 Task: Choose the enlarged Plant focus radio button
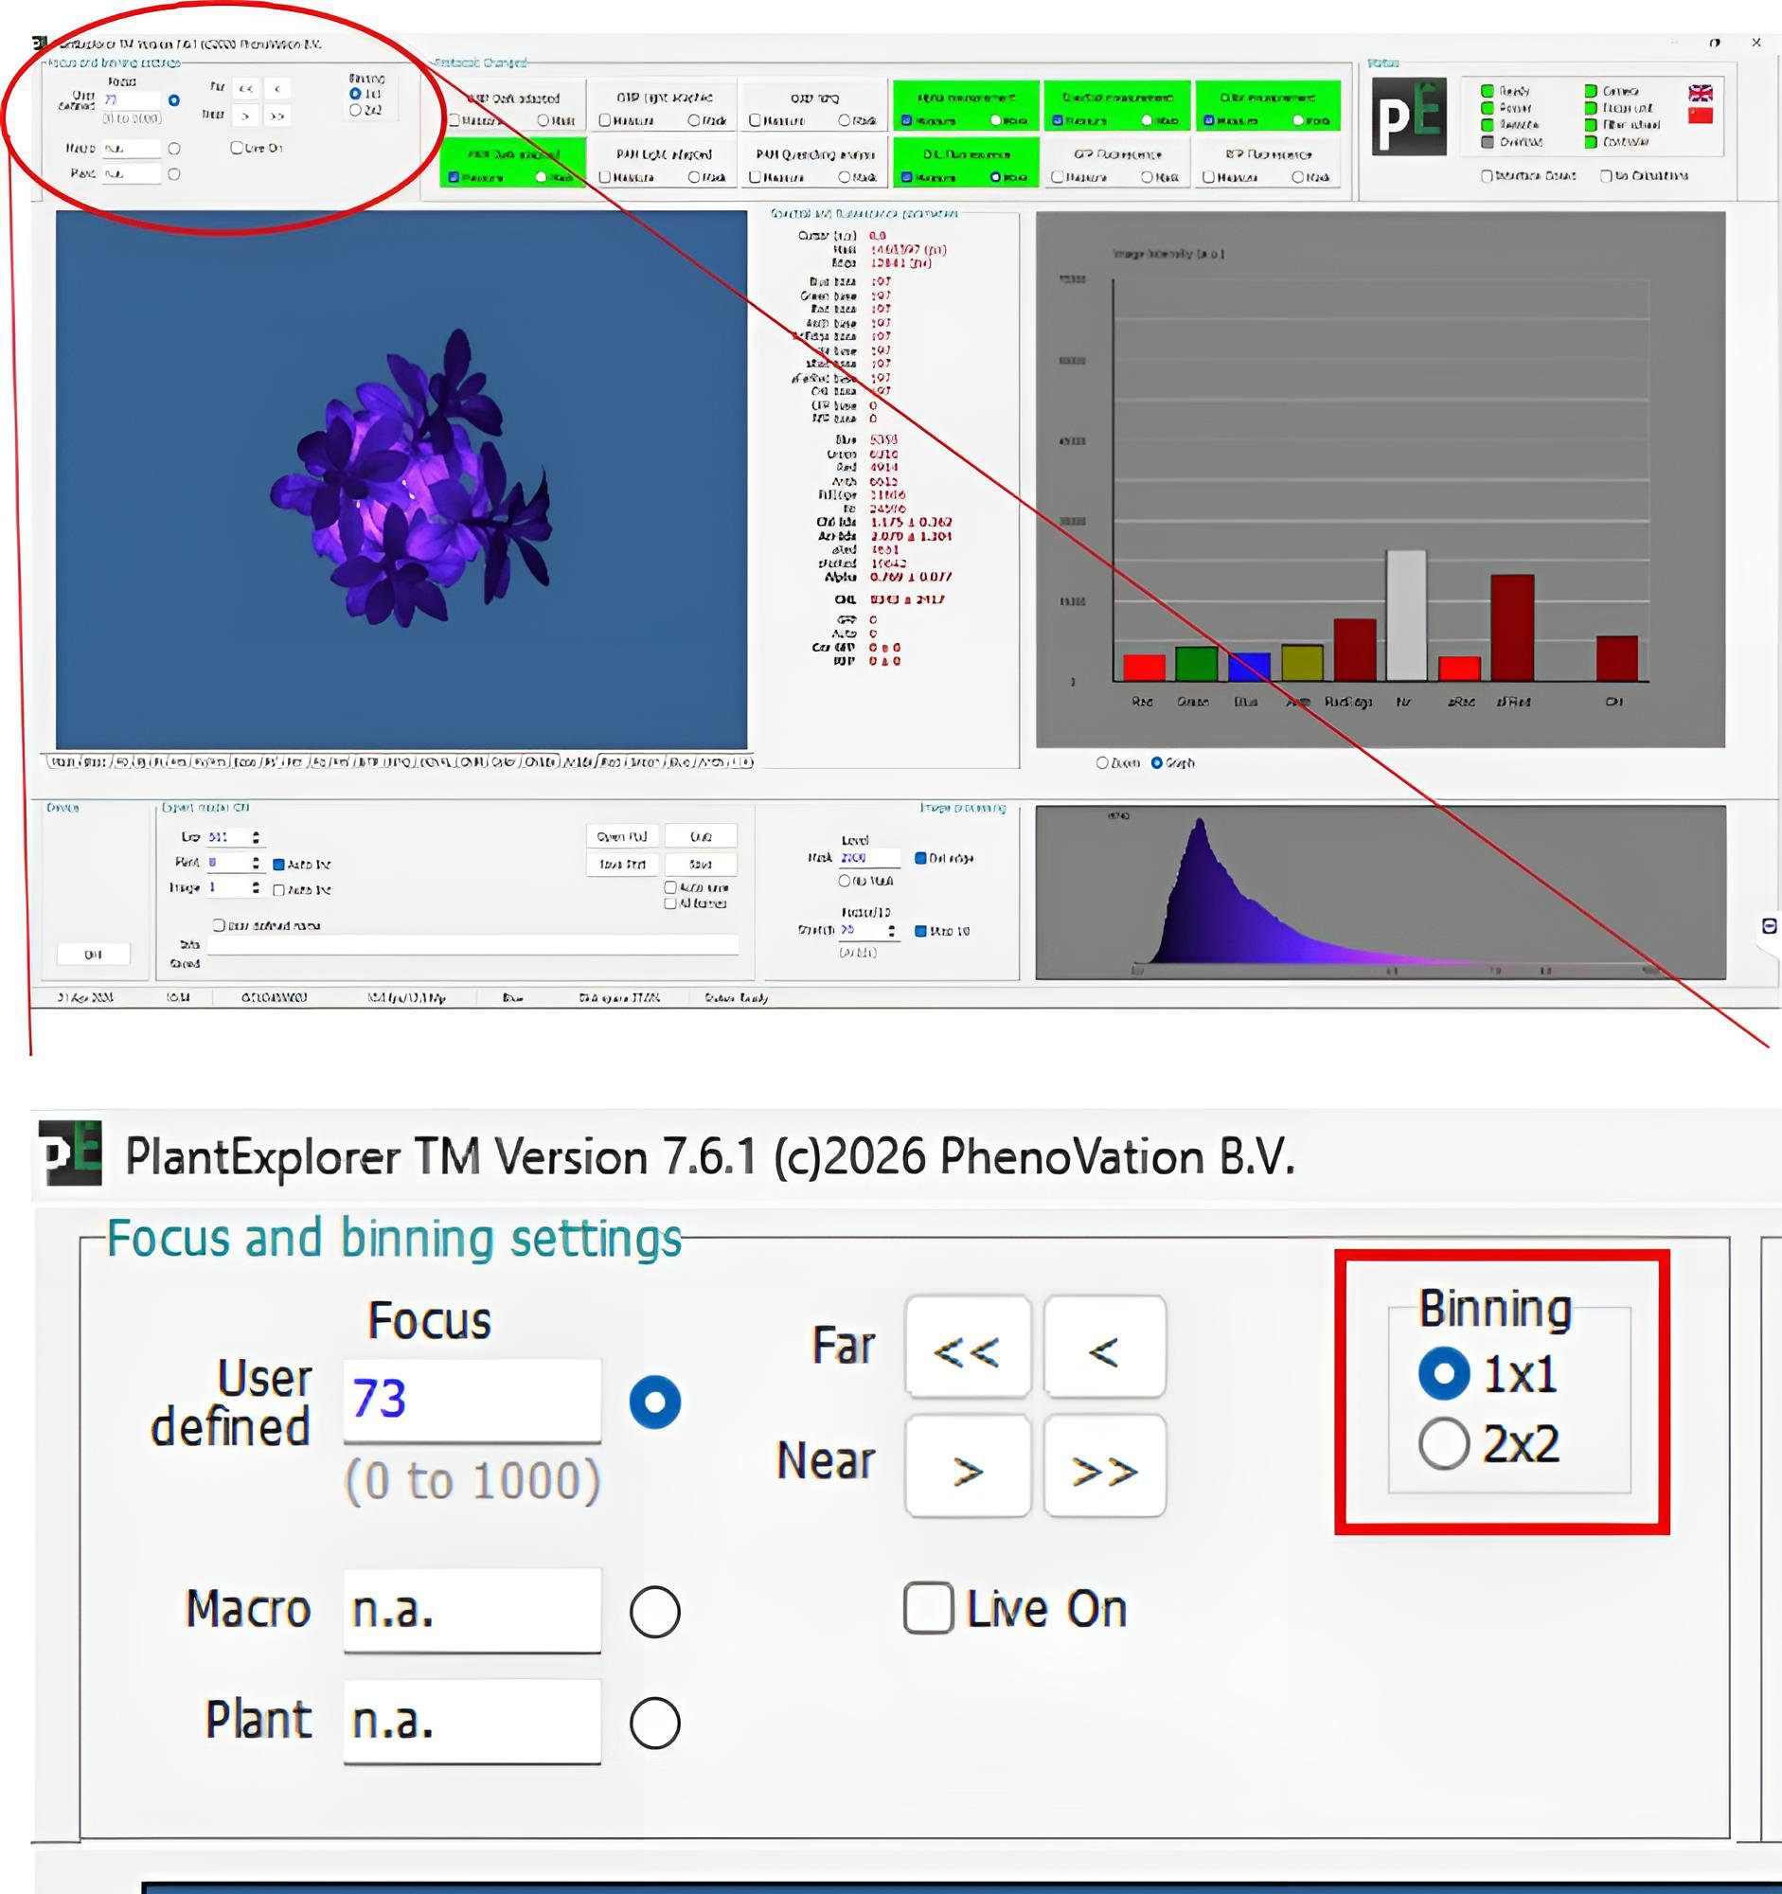pos(655,1723)
